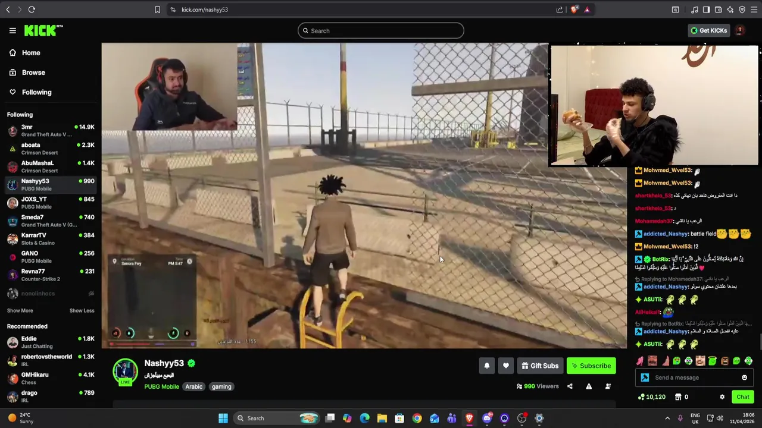Open the browser media playlist music icon
Viewport: 762px width, 428px height.
(x=694, y=10)
